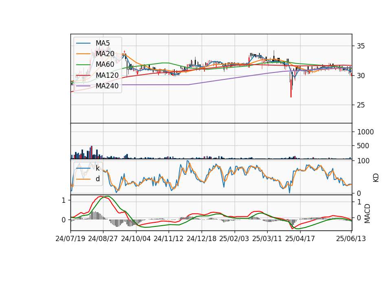Click the d legend entry in KD panel

point(98,179)
